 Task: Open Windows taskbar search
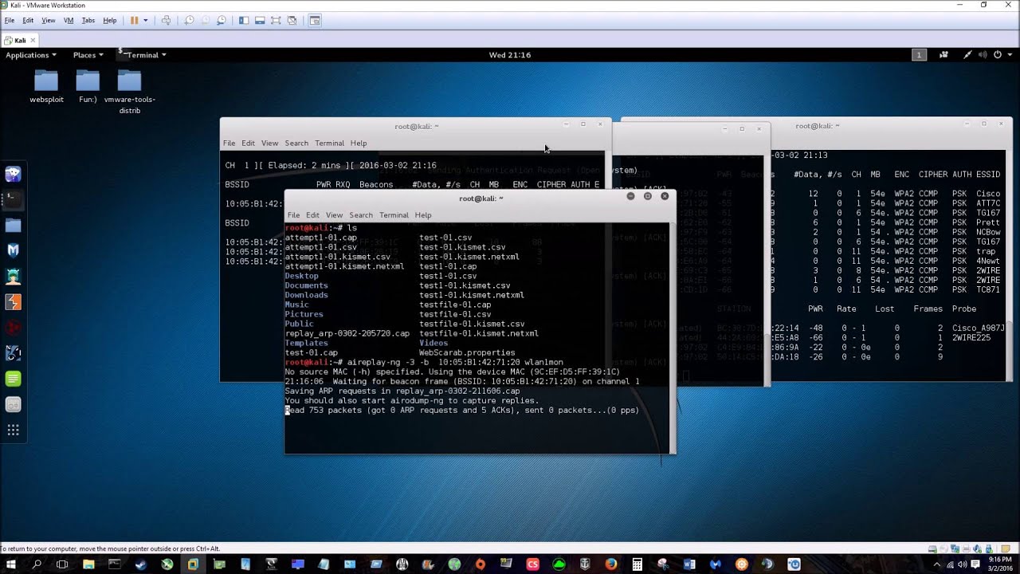click(37, 564)
